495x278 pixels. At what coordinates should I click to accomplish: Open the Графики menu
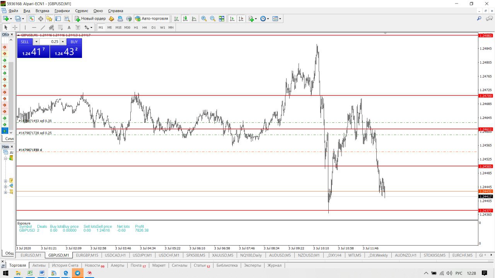pos(62,11)
